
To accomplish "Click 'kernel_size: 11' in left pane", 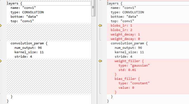I will tap(29, 52).
